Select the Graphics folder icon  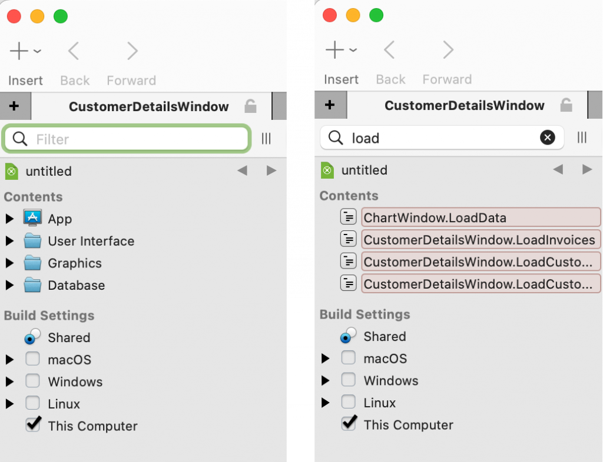click(32, 263)
